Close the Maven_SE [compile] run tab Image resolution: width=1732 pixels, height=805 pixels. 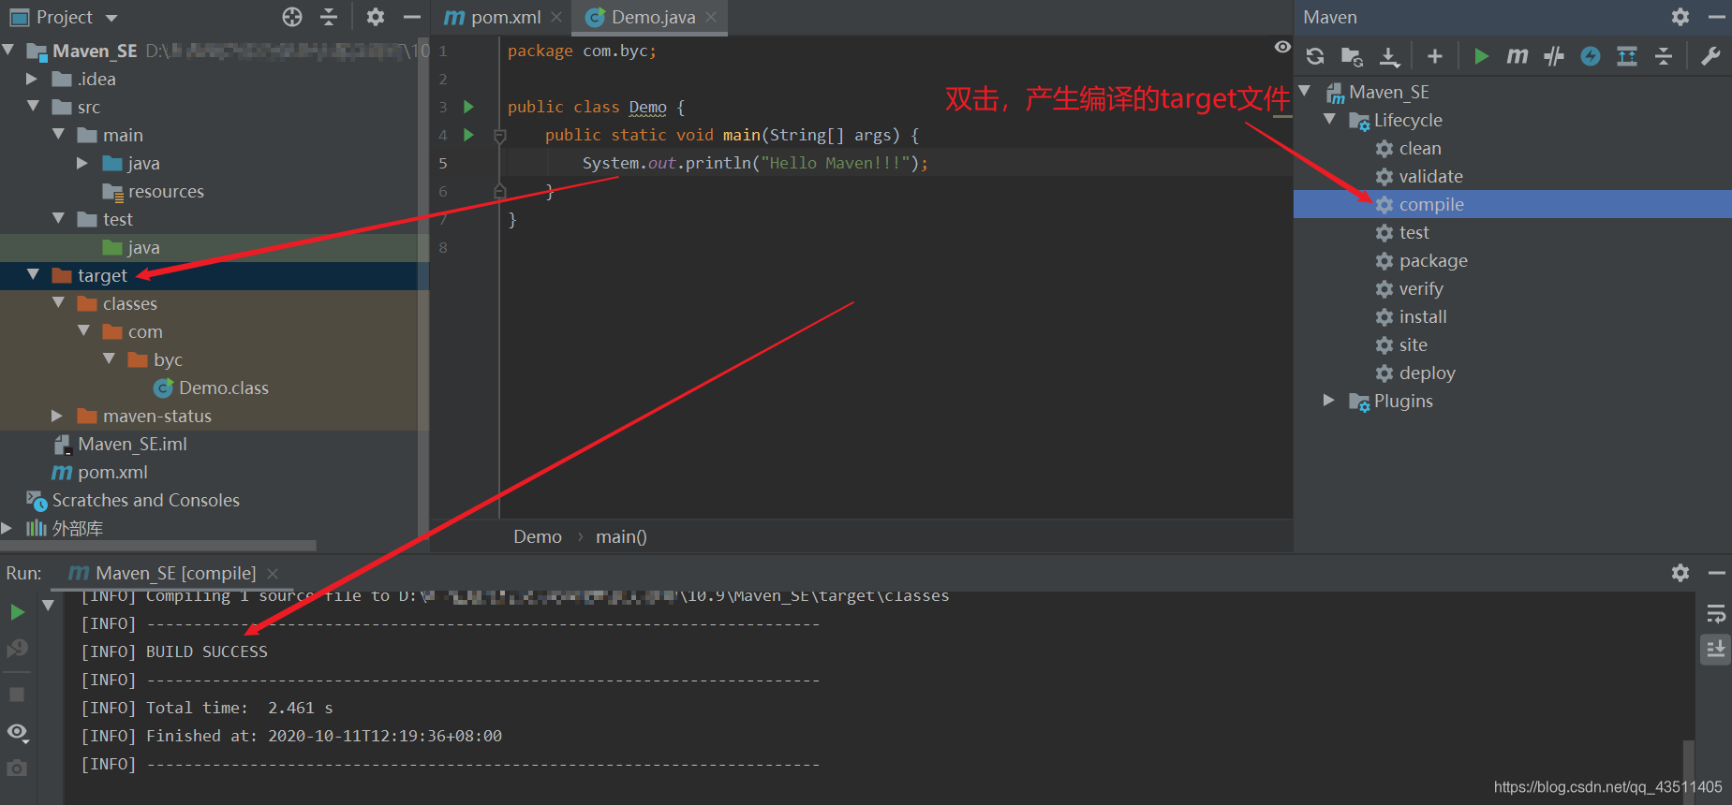coord(273,573)
